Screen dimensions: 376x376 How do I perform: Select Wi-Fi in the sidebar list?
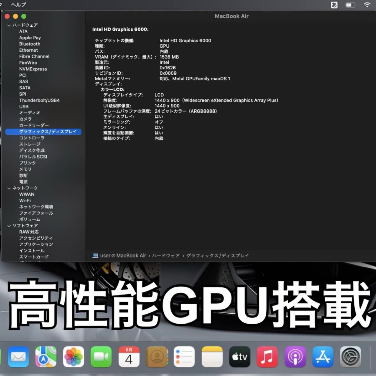pyautogui.click(x=25, y=201)
